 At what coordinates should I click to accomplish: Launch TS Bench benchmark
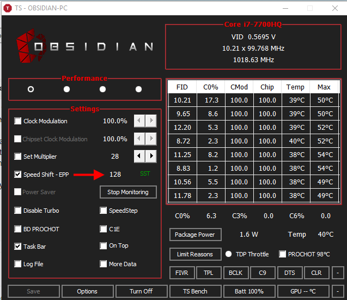click(195, 291)
